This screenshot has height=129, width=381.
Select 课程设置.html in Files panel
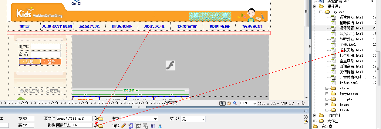[x=351, y=28]
